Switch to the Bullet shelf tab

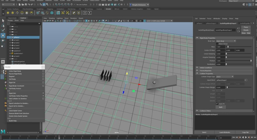coord(156,9)
